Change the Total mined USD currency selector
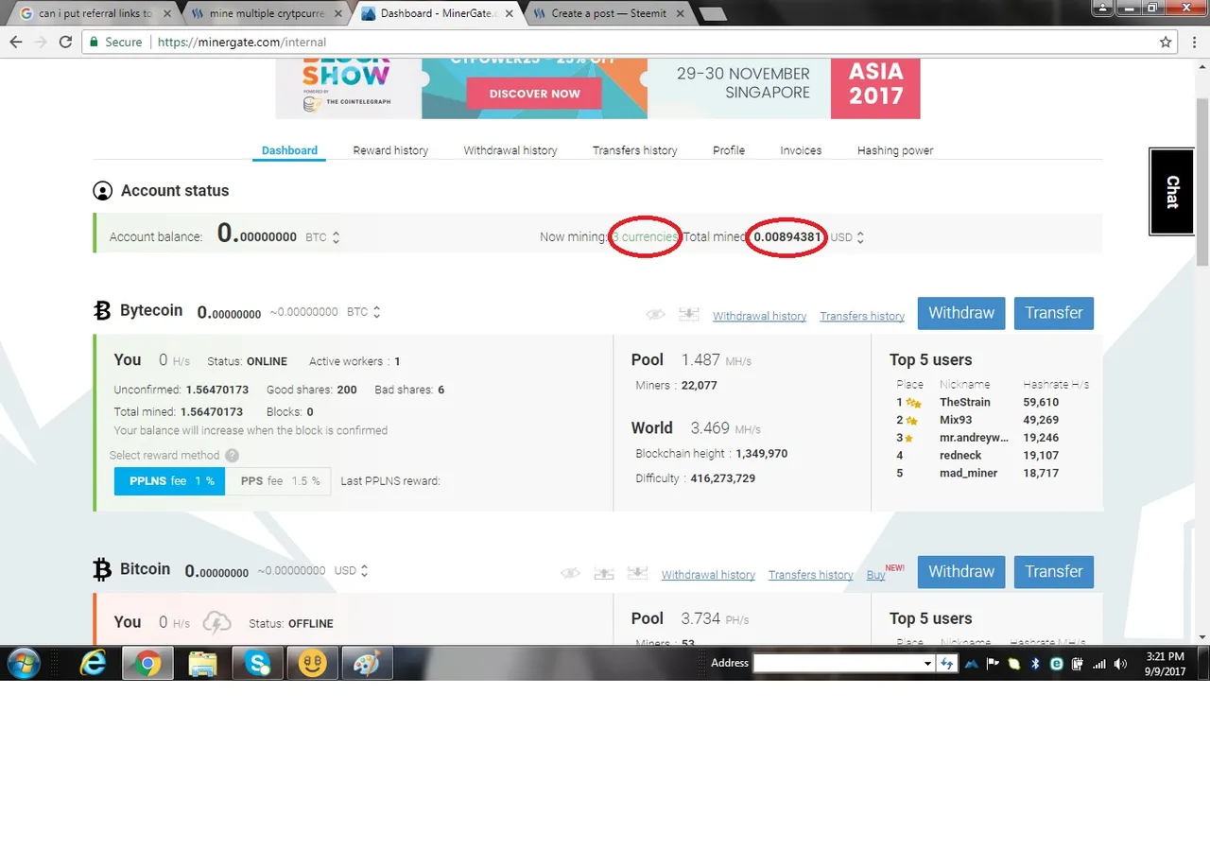This screenshot has height=851, width=1210. tap(848, 237)
